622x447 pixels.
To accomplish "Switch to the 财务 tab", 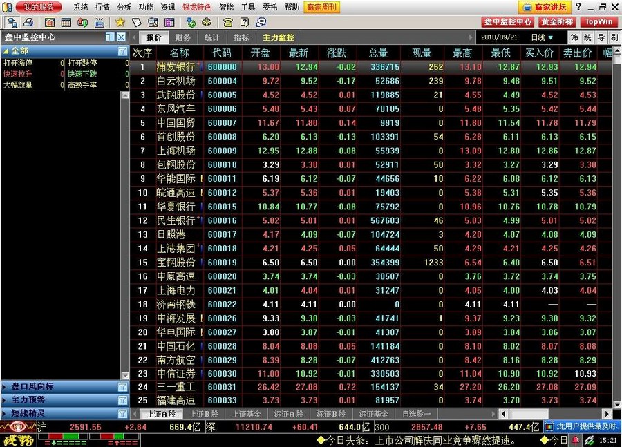I will (x=182, y=37).
